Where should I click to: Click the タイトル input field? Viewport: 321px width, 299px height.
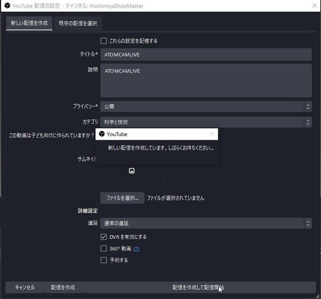coord(206,55)
